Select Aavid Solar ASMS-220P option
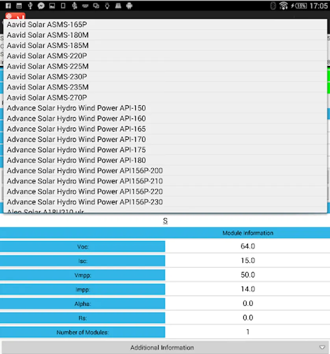 165,56
